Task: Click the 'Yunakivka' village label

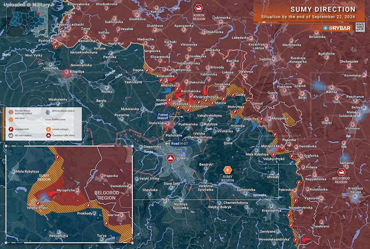Action: coord(222,84)
